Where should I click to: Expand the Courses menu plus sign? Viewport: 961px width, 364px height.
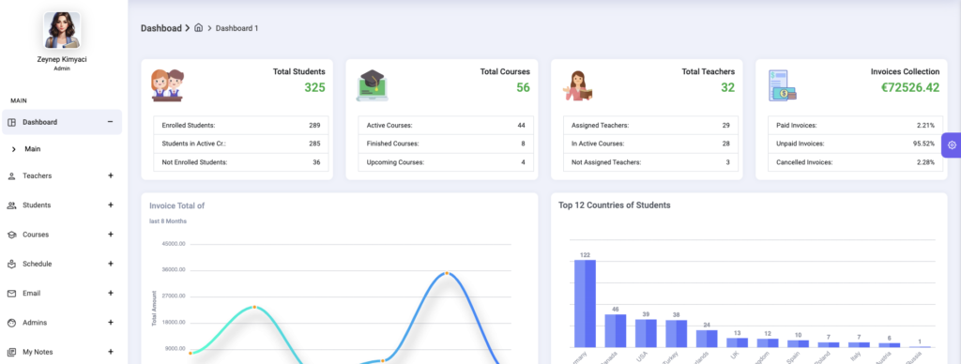pyautogui.click(x=111, y=235)
